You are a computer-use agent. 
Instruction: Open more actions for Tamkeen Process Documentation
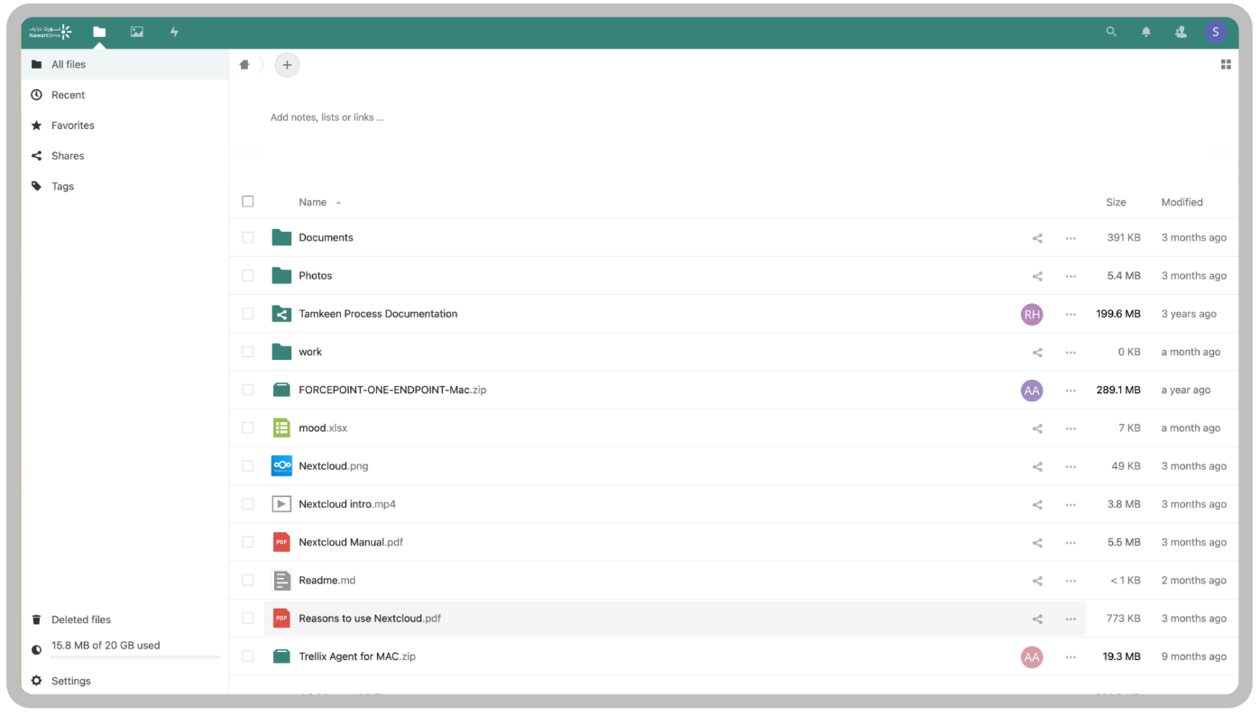point(1071,314)
